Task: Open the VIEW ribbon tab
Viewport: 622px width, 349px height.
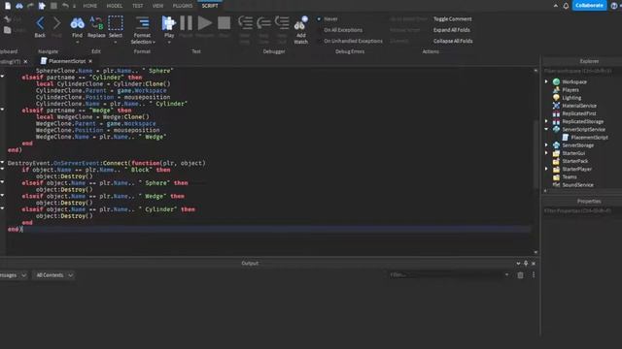Action: [x=157, y=6]
